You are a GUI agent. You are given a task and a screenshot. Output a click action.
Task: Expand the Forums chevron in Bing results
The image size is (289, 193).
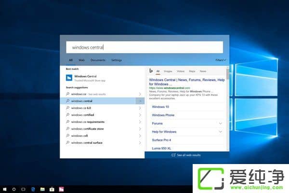coord(221,124)
